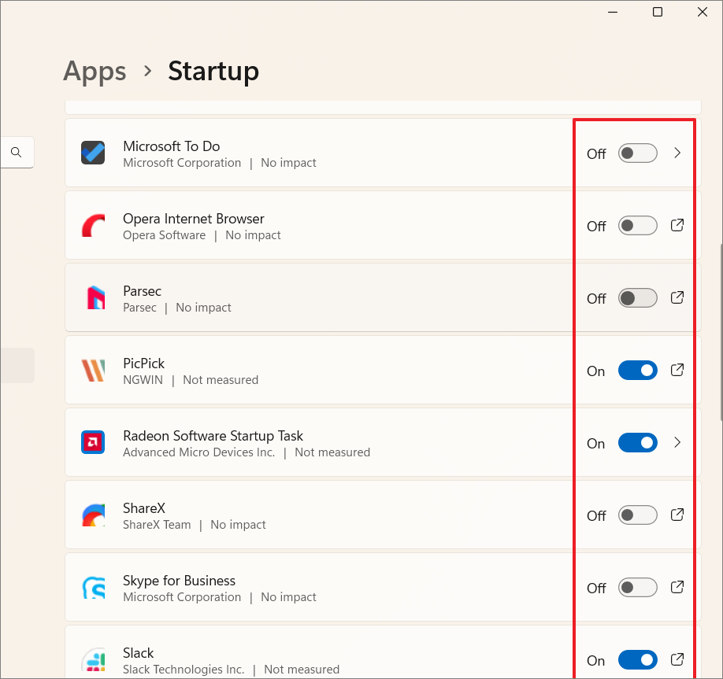
Task: Enable ShareX startup toggle
Action: click(x=637, y=515)
